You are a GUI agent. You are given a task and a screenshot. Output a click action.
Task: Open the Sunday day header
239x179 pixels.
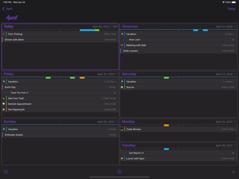pyautogui.click(x=60, y=121)
